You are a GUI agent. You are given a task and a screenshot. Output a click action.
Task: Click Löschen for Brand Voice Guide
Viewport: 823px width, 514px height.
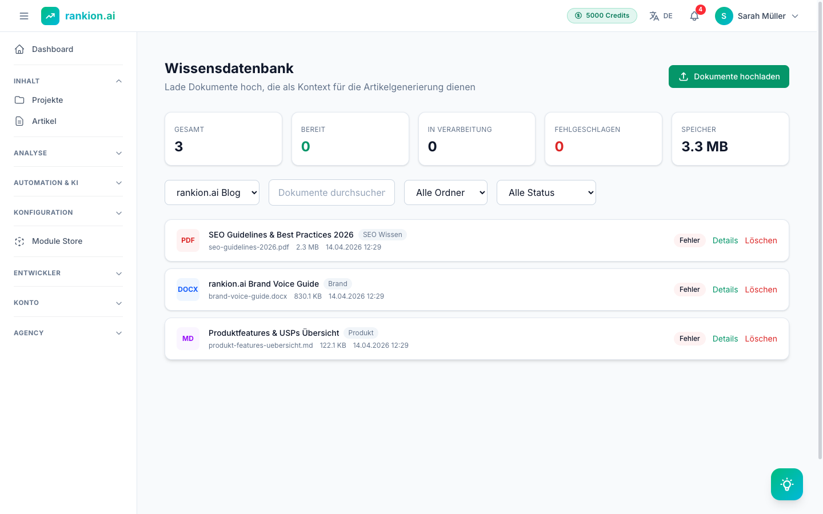[x=761, y=290]
